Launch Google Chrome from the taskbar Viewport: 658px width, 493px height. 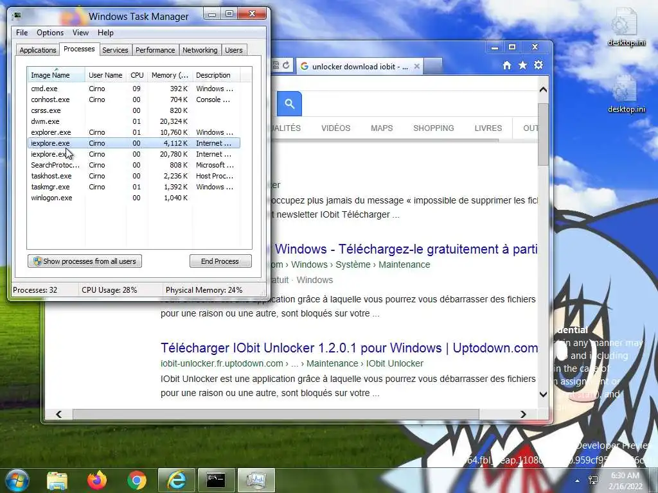(137, 480)
